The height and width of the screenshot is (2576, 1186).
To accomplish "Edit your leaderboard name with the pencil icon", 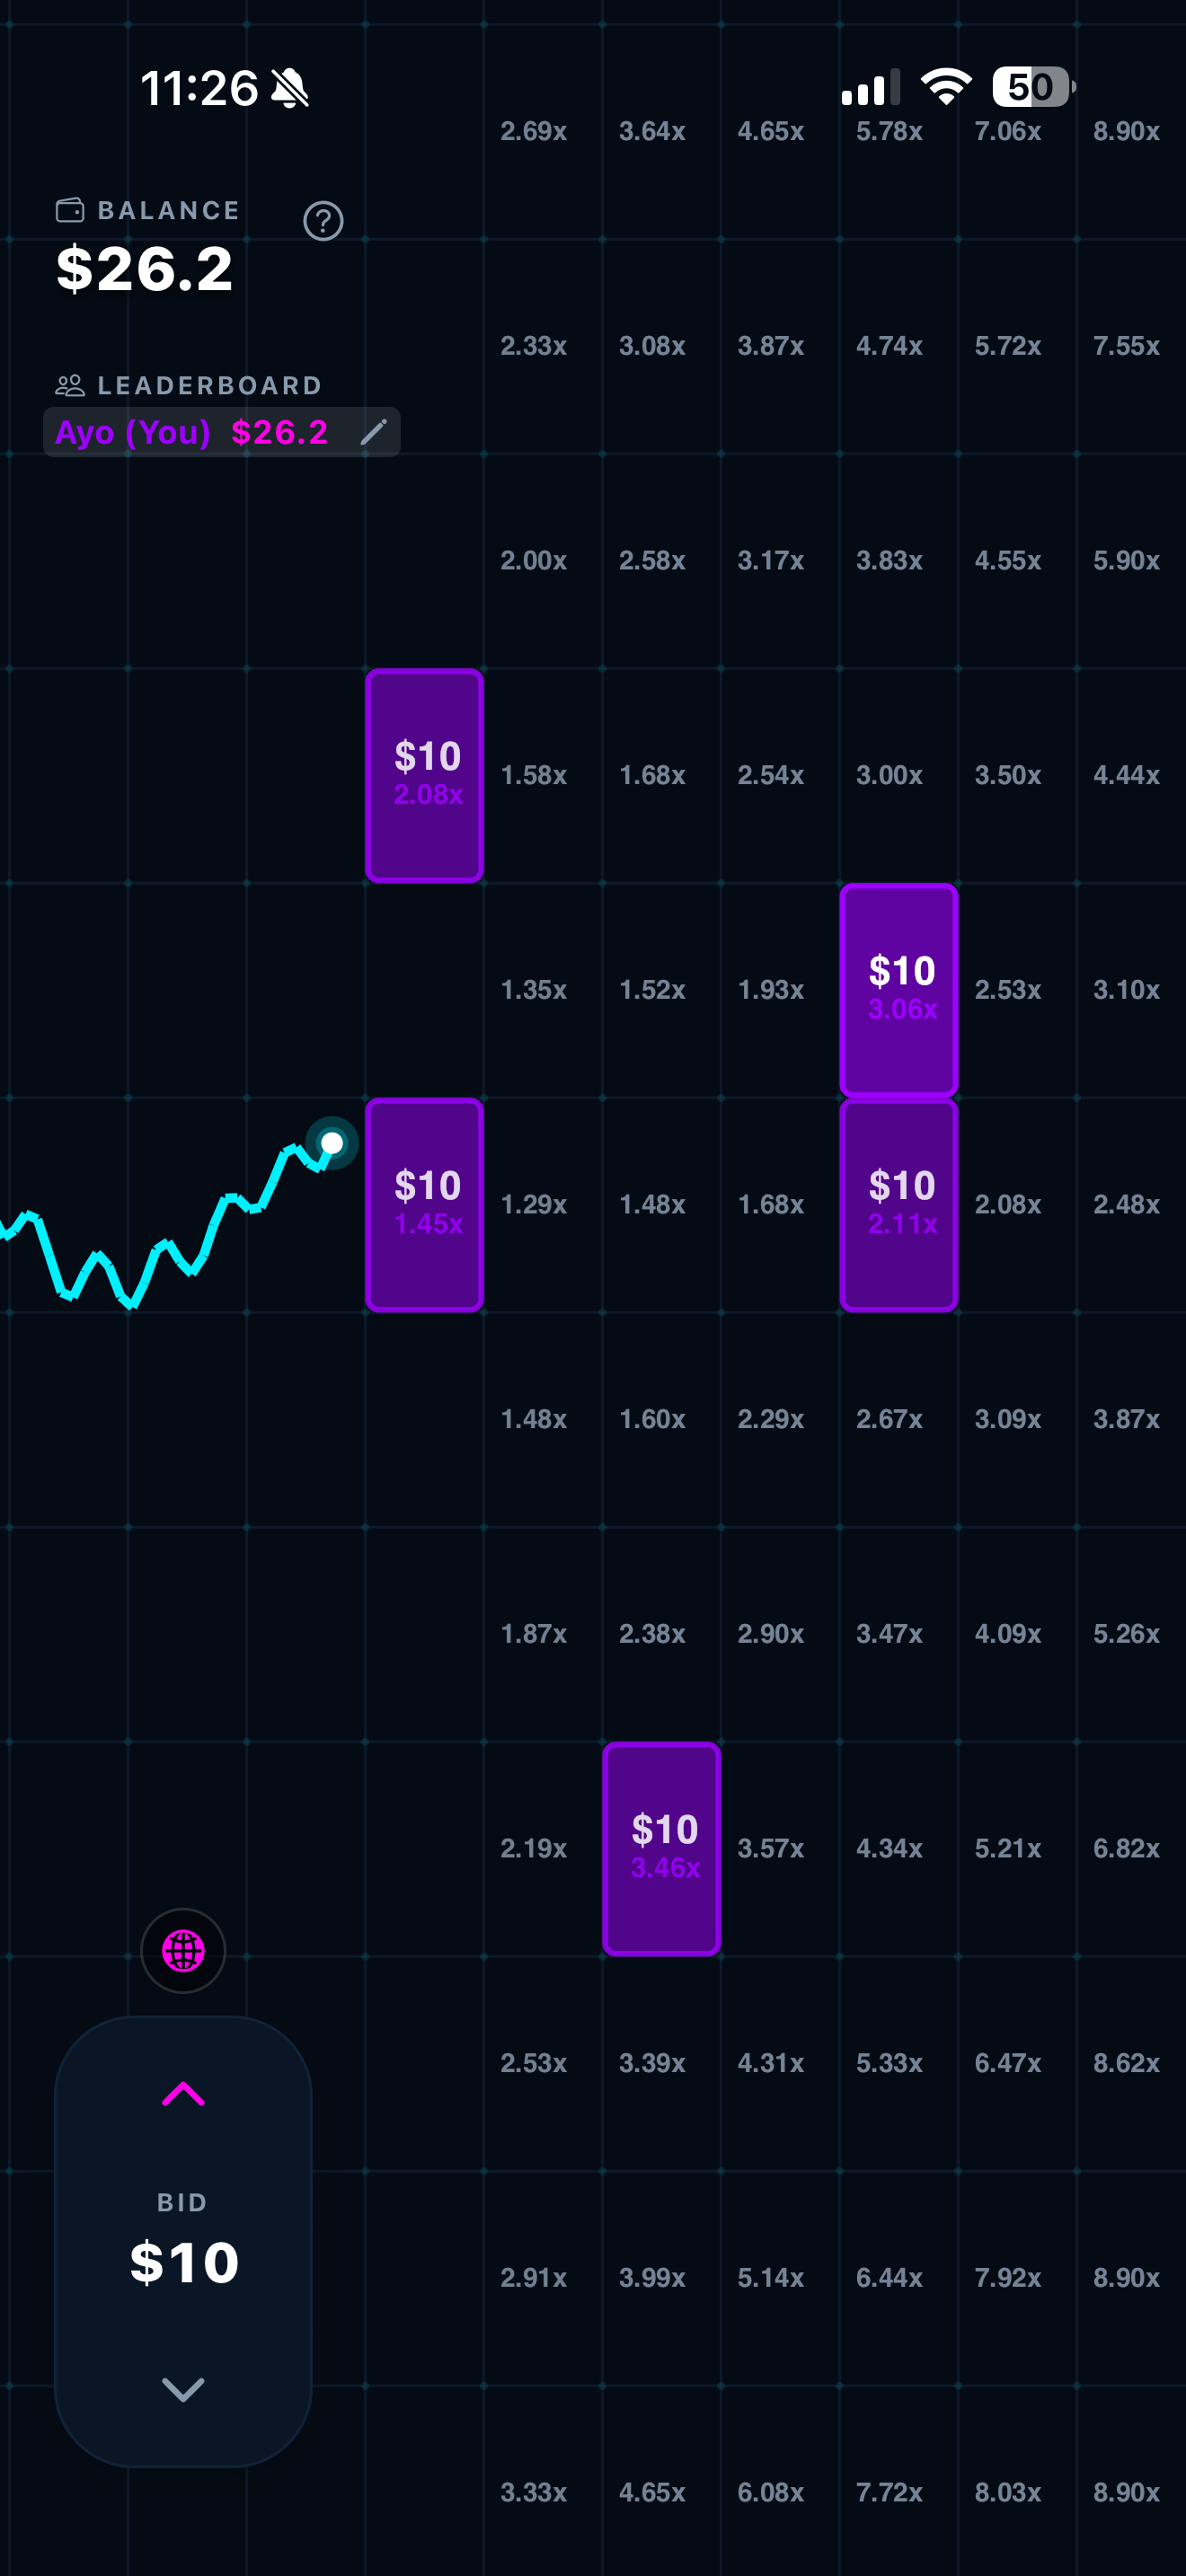I will 376,431.
